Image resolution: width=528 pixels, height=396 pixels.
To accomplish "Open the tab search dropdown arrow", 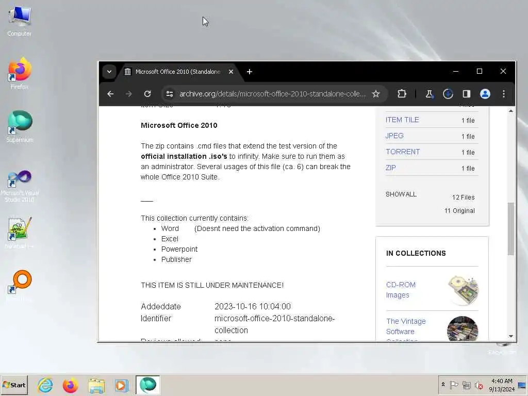I will tap(109, 72).
